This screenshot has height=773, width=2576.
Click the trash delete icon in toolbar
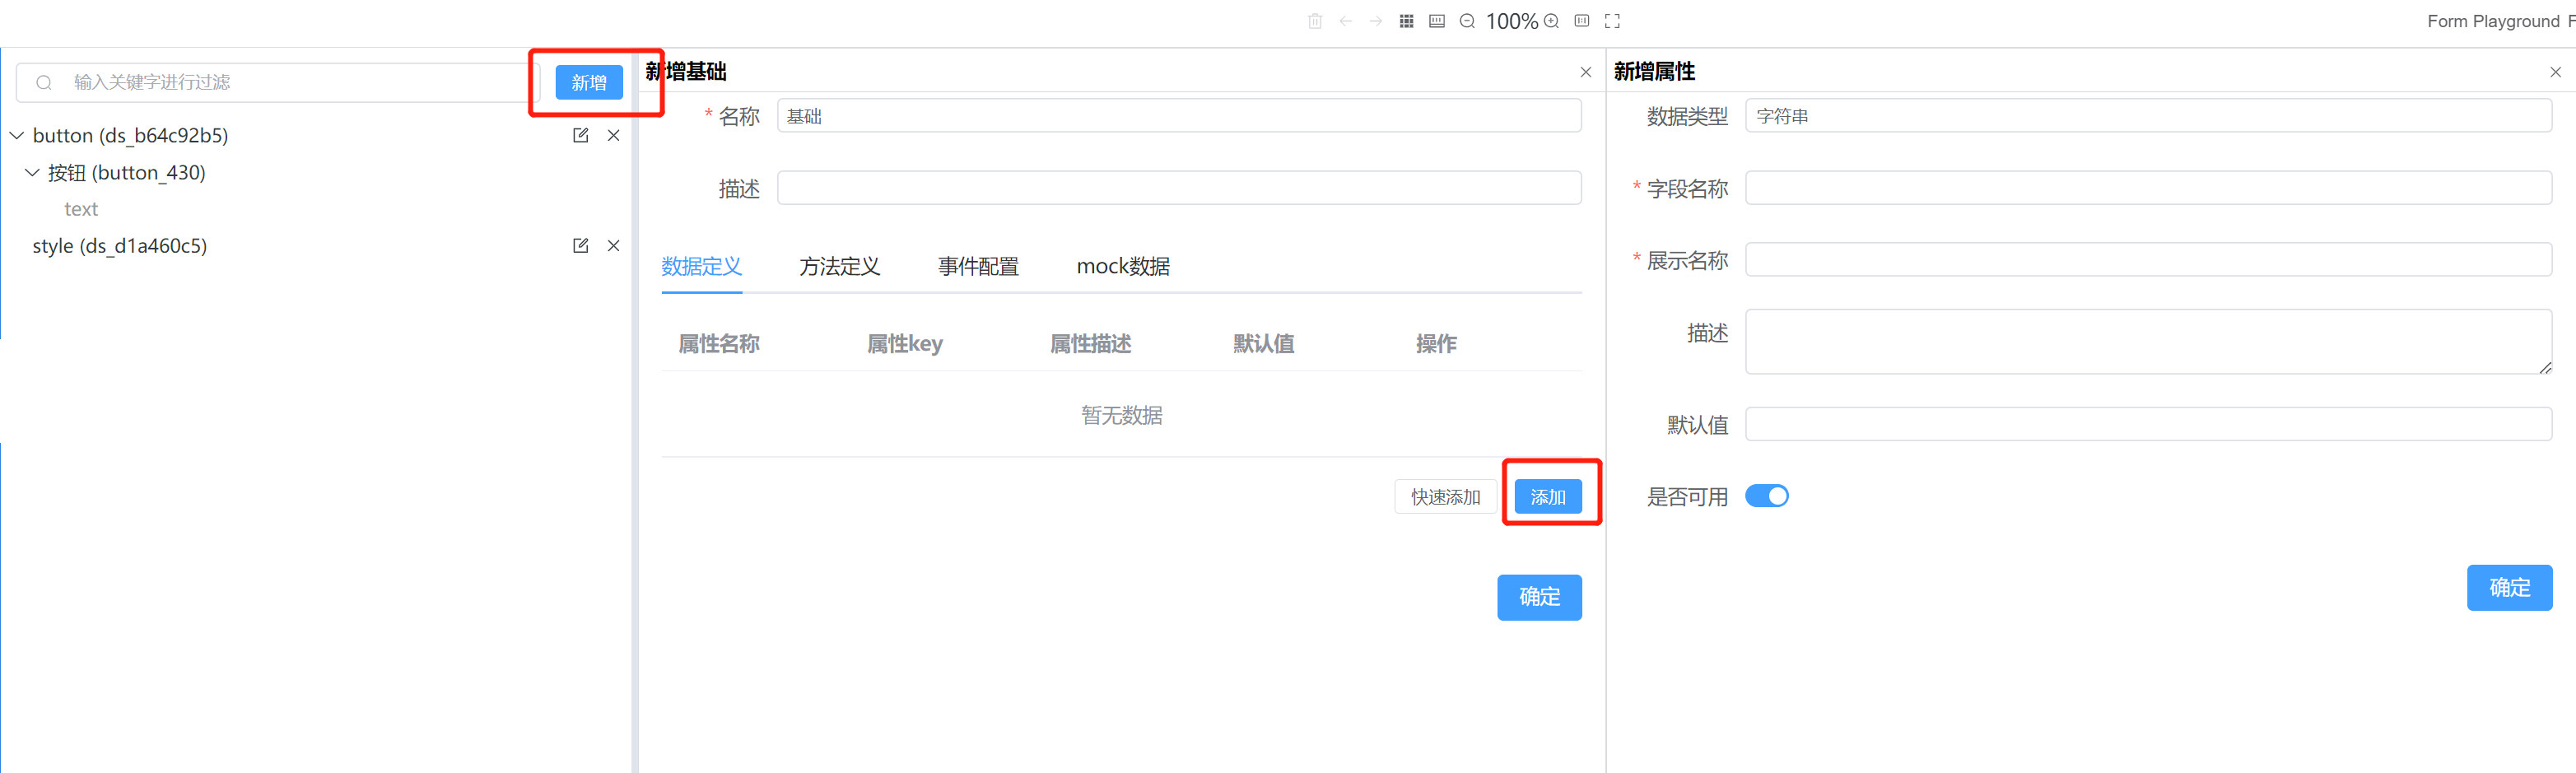pos(1315,21)
